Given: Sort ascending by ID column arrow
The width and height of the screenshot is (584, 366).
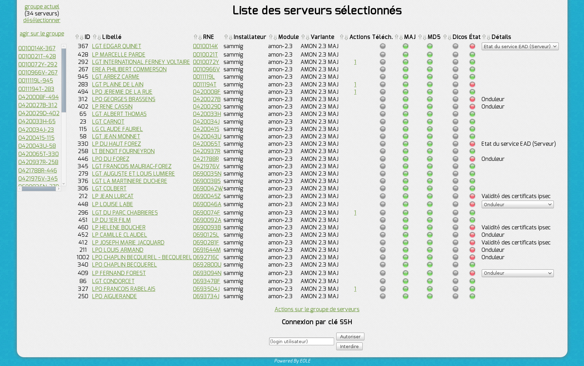Looking at the screenshot, I should point(77,37).
